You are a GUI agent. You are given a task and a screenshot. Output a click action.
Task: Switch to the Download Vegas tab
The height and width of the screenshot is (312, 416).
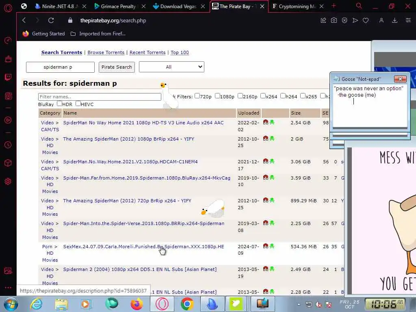[178, 6]
